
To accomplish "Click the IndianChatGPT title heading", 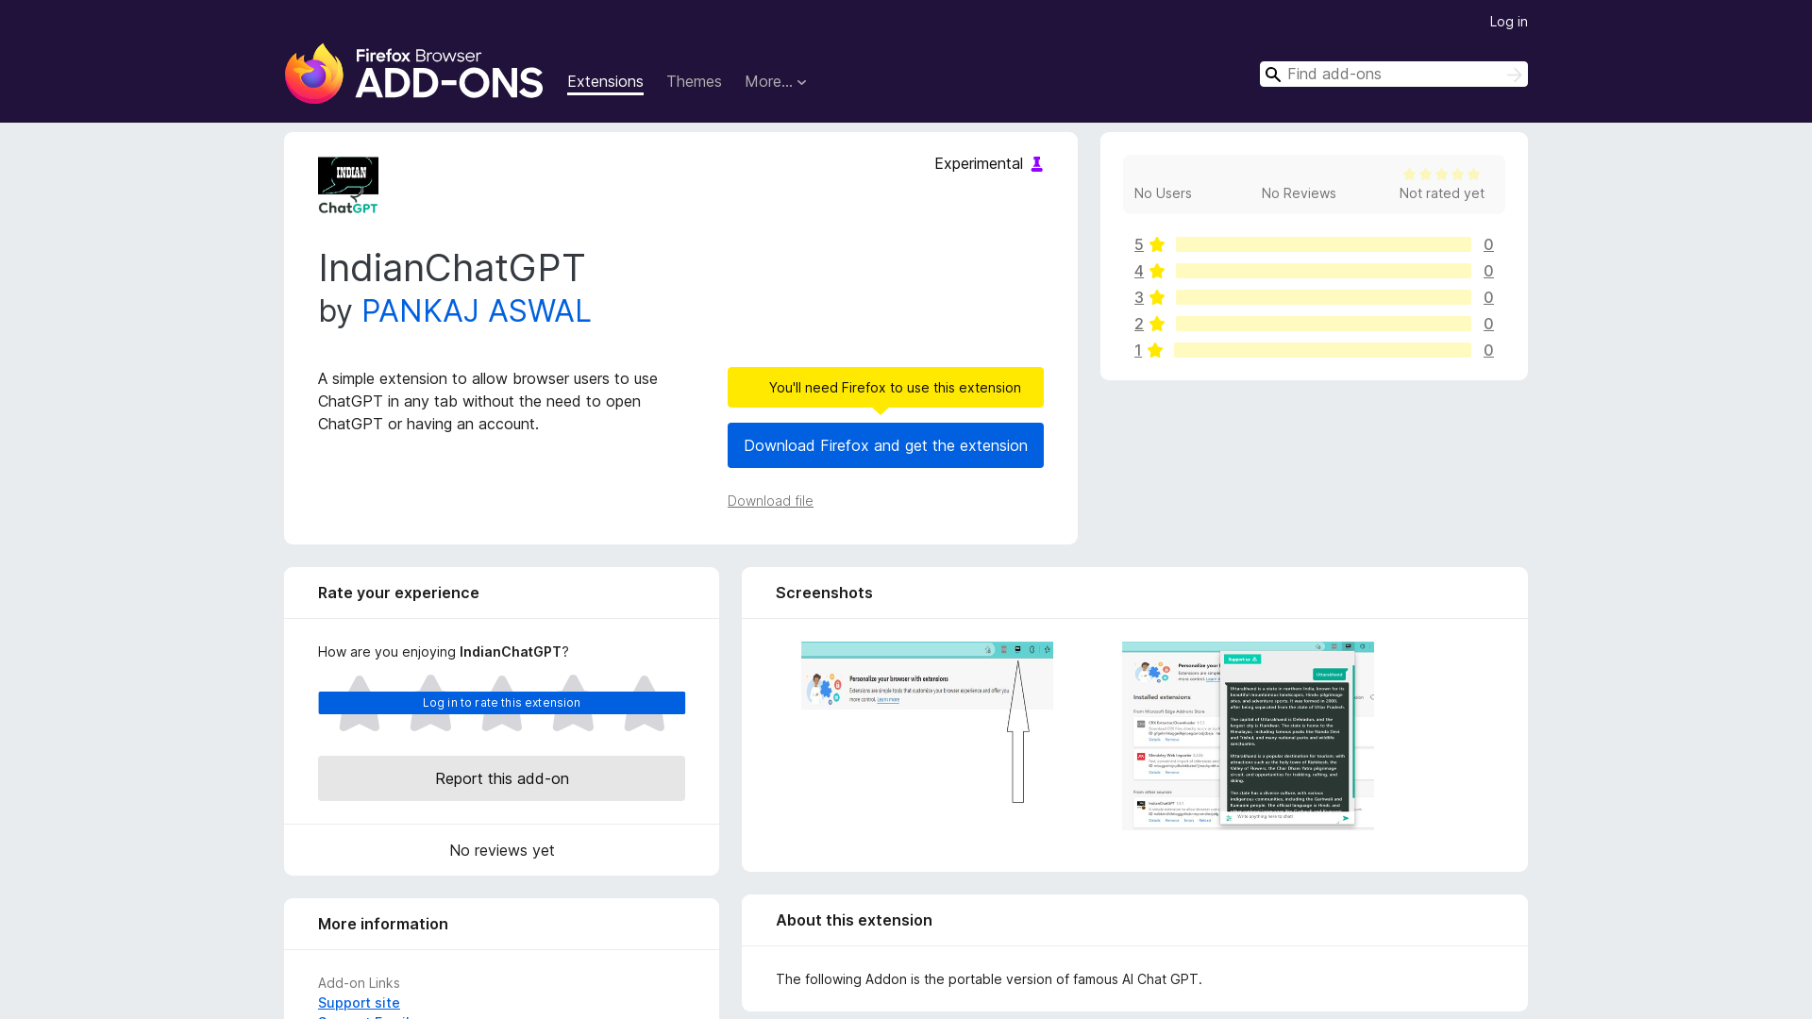I will click(x=451, y=268).
